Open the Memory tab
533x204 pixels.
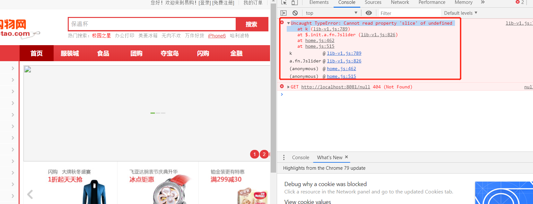pos(464,3)
